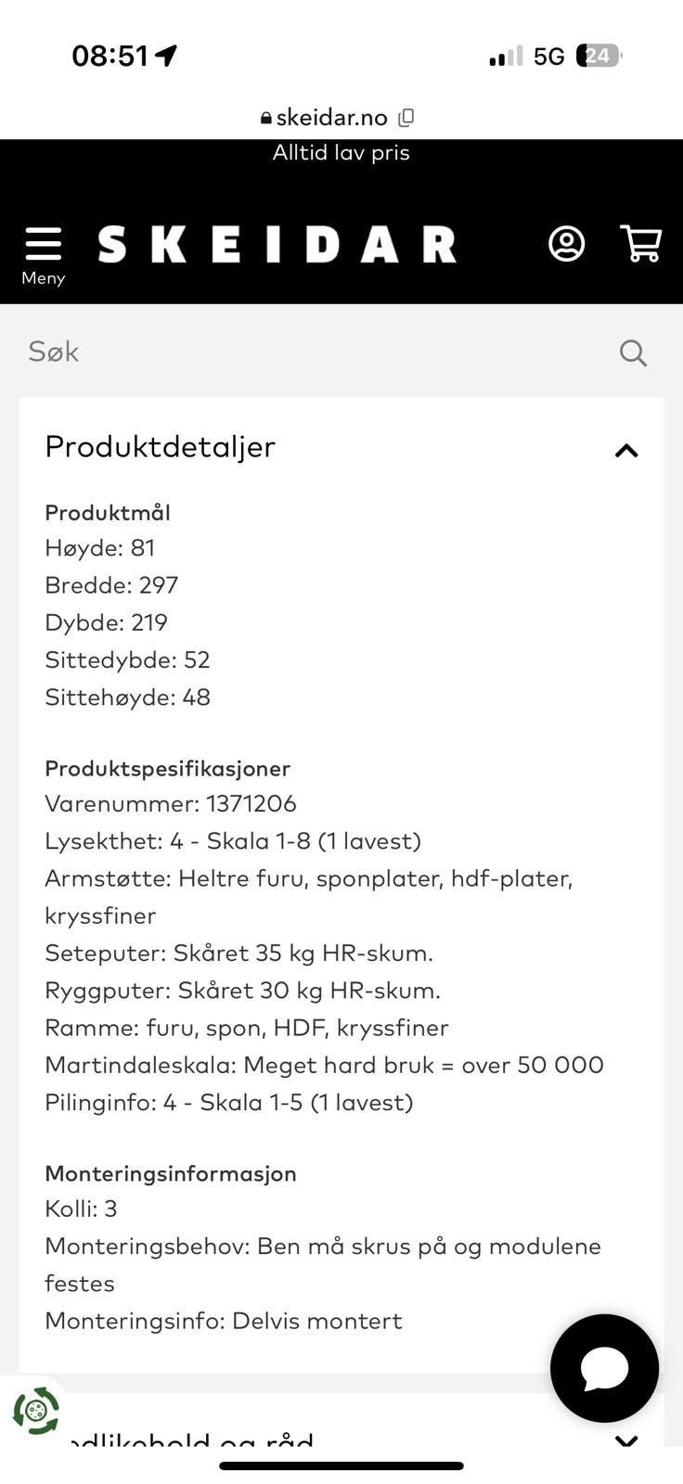Tap the Vedlikehold og råd heading

(186, 1440)
